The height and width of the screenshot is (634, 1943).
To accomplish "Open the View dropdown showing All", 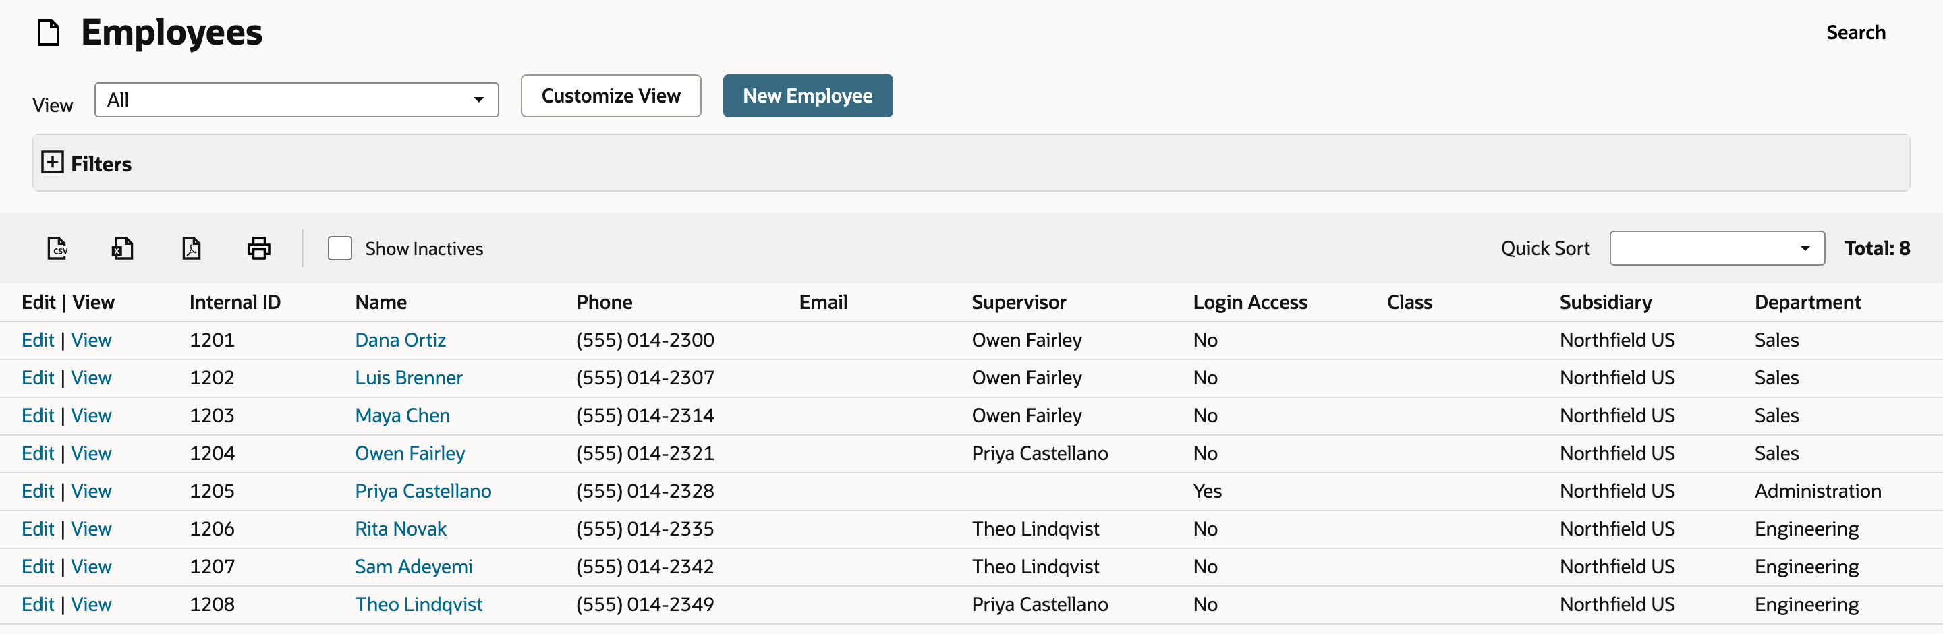I will click(x=296, y=100).
